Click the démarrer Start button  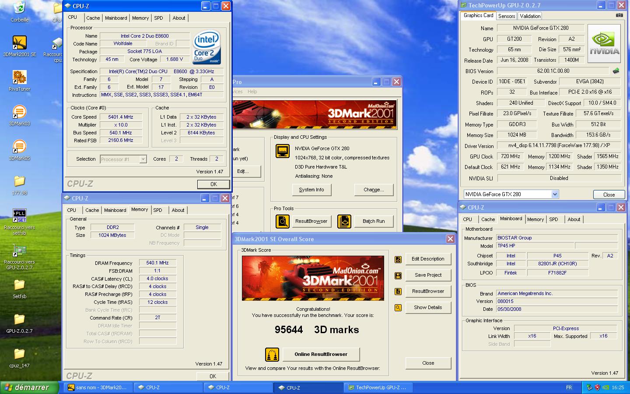point(29,387)
